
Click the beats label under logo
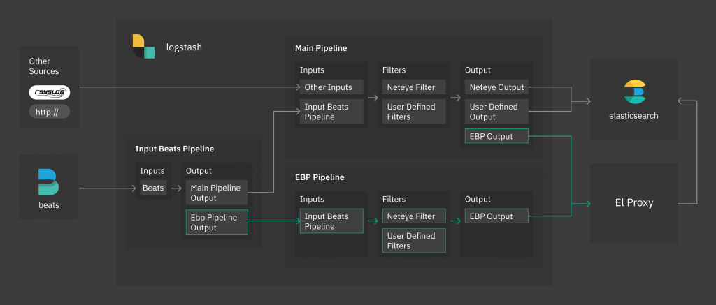tap(49, 205)
